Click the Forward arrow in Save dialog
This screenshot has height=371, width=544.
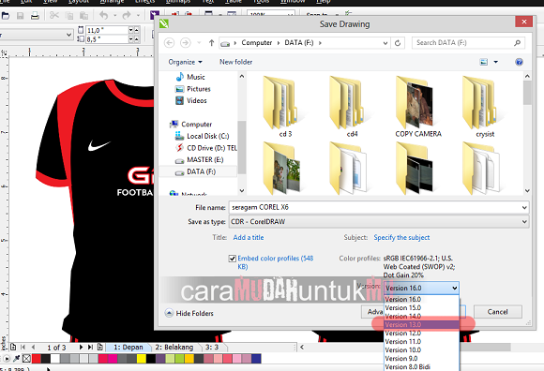click(186, 42)
